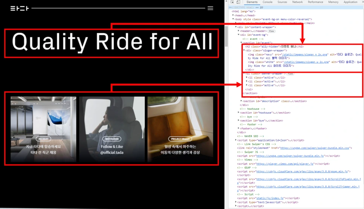Select the img class white line
Viewport: 364px width, 209px height.
click(304, 64)
